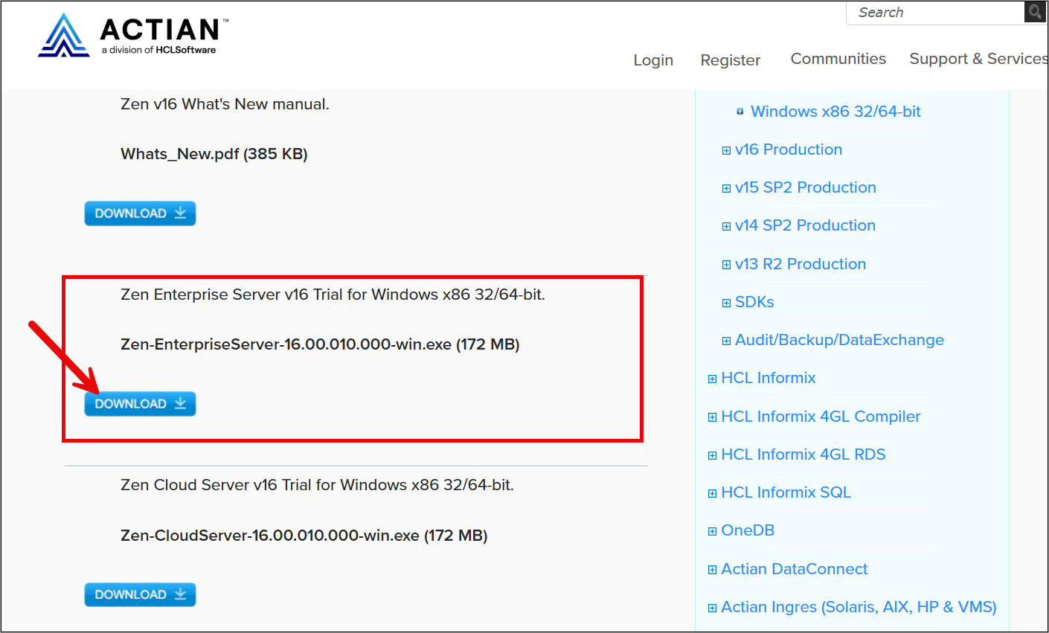This screenshot has height=633, width=1049.
Task: Open Support & Services menu
Action: [x=978, y=59]
